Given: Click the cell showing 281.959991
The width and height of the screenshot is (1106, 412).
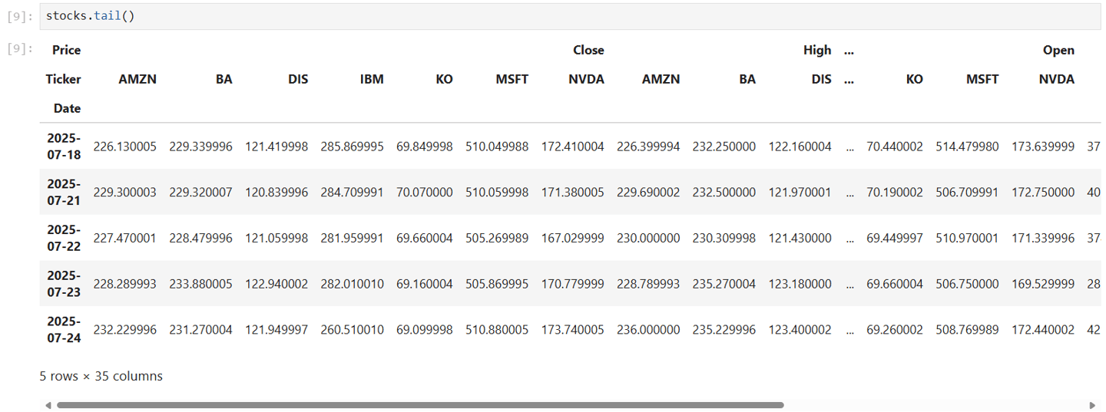Looking at the screenshot, I should coord(352,238).
